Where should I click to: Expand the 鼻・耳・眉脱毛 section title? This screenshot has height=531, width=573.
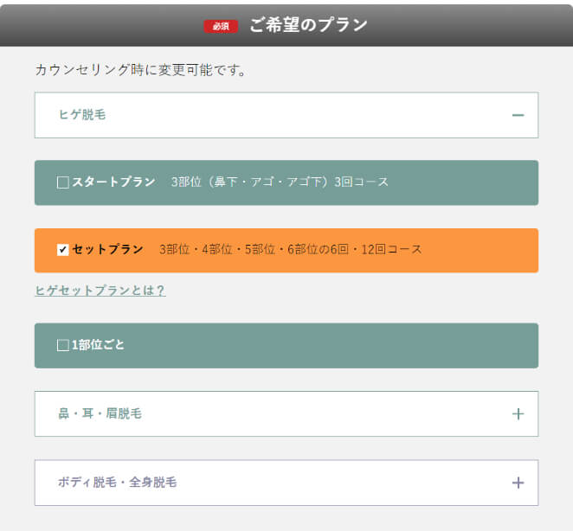(100, 414)
